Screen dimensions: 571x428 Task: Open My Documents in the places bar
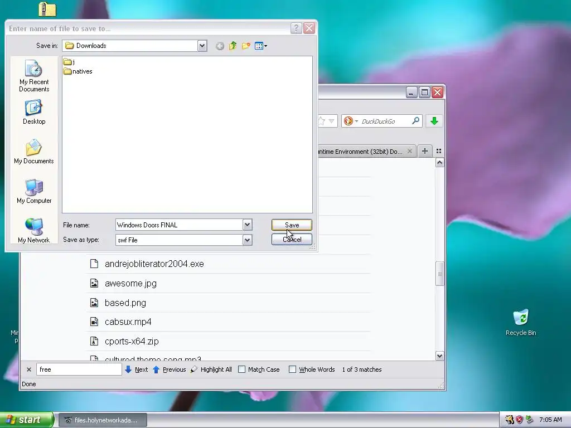click(x=34, y=152)
